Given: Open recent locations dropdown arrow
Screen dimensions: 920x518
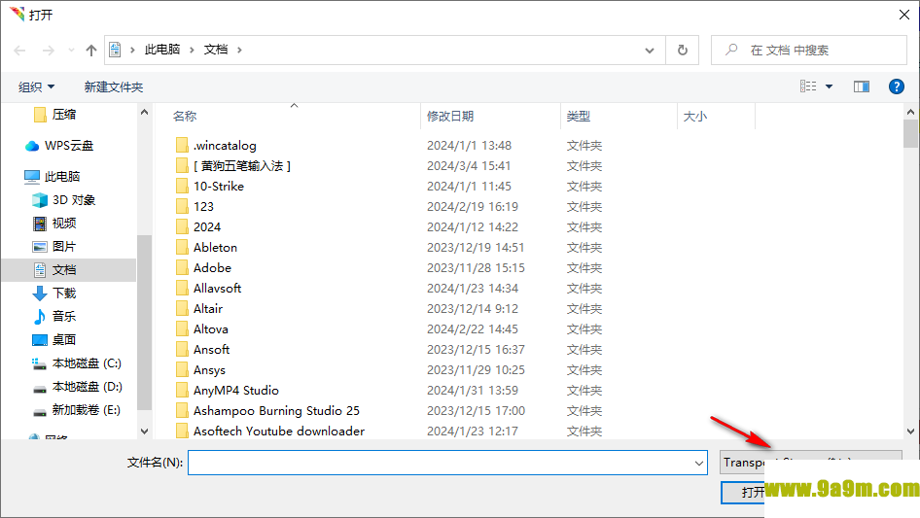Looking at the screenshot, I should click(x=71, y=51).
